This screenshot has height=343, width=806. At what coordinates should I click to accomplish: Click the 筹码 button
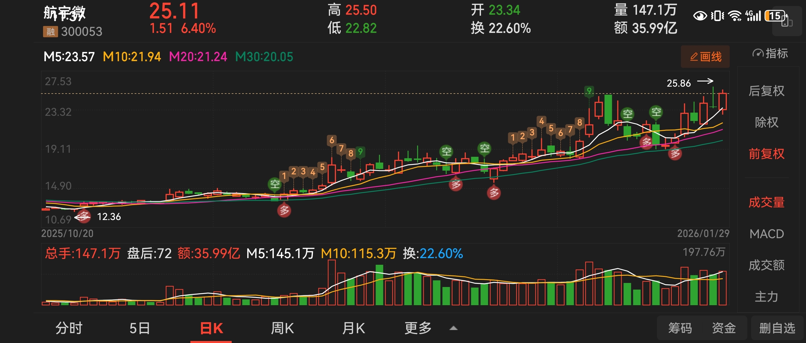(x=680, y=328)
